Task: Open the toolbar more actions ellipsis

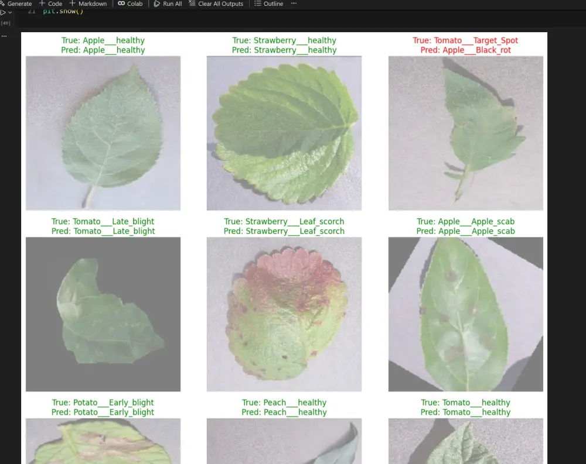Action: point(294,4)
